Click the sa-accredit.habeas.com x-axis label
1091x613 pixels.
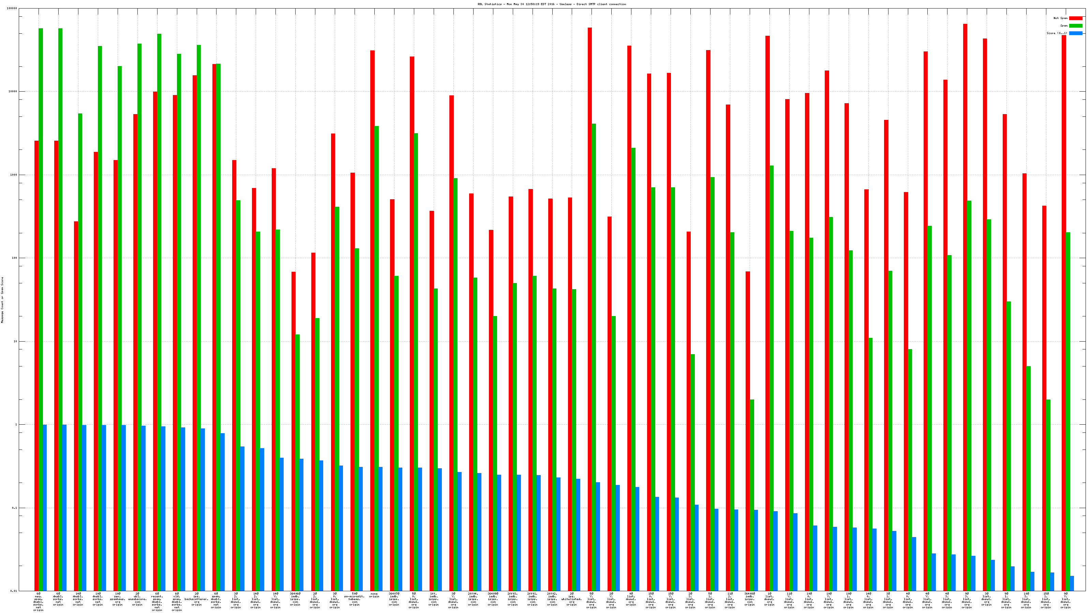355,599
